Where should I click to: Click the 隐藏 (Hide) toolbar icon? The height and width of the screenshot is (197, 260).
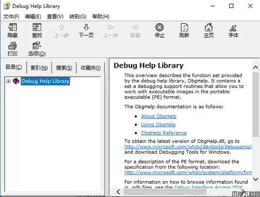point(13,30)
